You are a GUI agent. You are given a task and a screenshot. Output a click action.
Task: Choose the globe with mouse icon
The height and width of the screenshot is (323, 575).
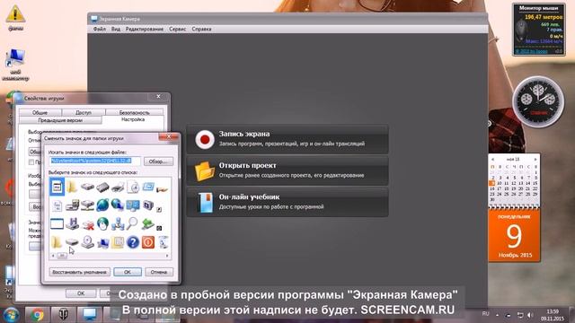[102, 223]
